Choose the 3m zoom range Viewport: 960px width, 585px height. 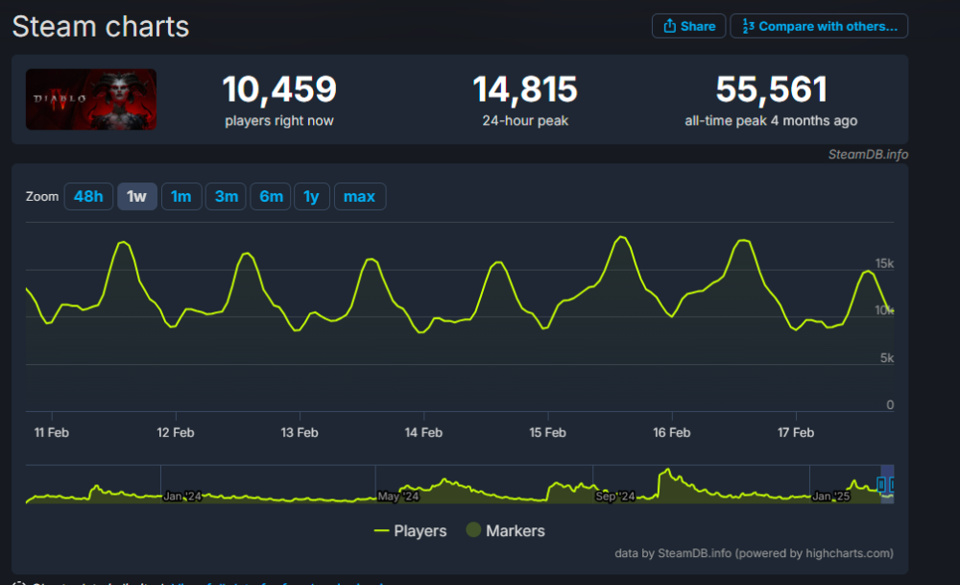click(x=227, y=197)
